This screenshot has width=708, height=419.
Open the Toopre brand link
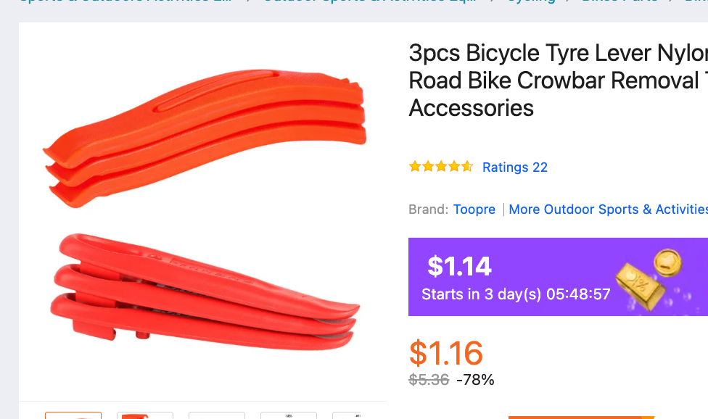[x=474, y=209]
